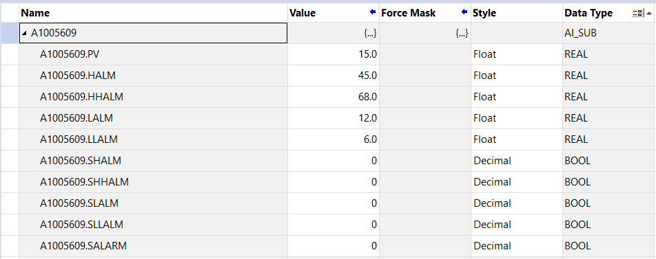This screenshot has height=259, width=656.
Task: Toggle the A1005609.SHALM bit value
Action: pyautogui.click(x=334, y=161)
